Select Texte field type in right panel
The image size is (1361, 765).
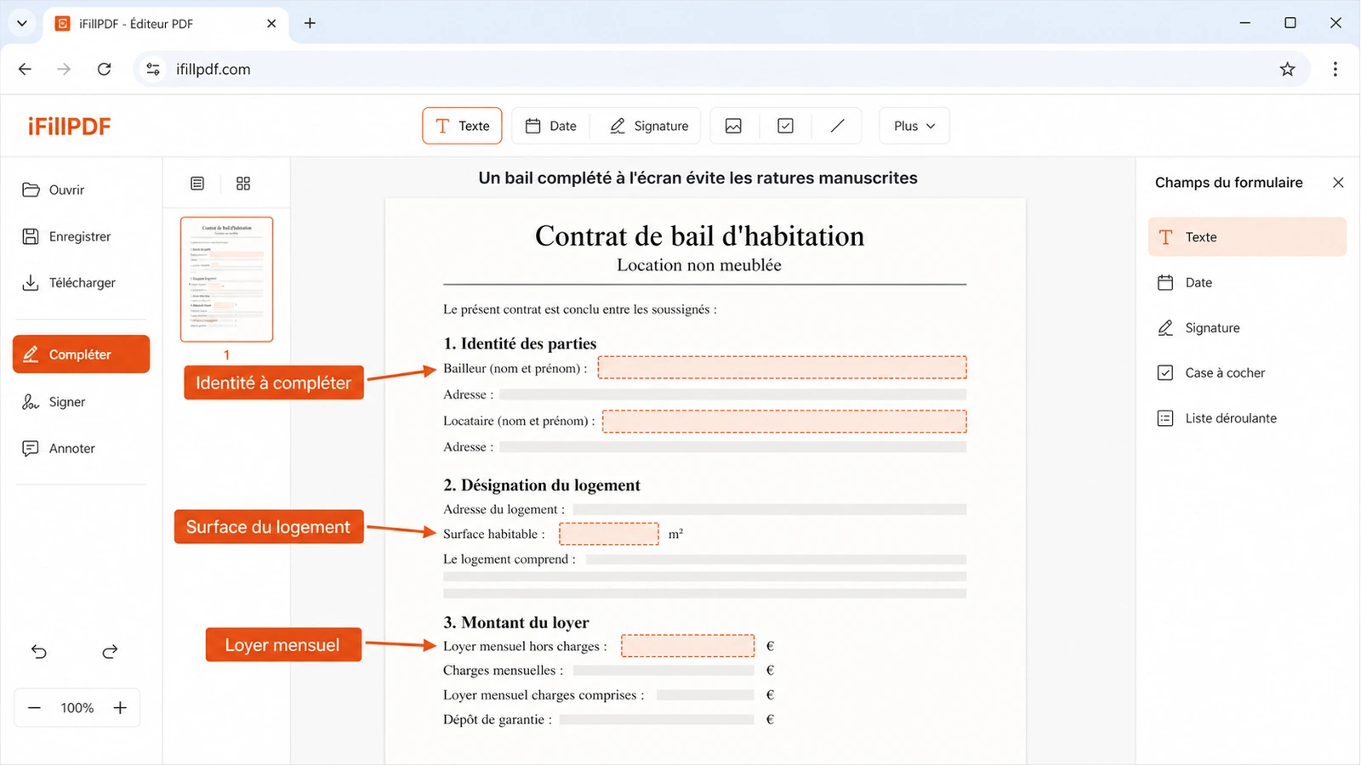1247,237
